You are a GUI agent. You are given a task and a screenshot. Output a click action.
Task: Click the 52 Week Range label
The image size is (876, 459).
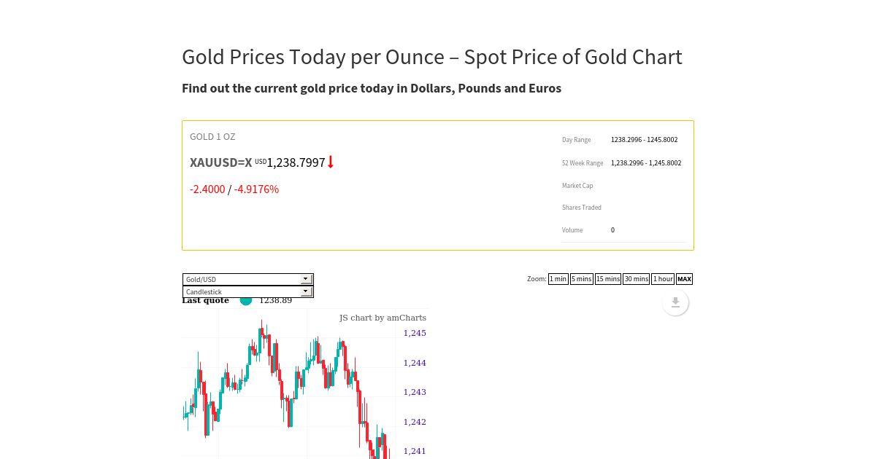point(583,163)
